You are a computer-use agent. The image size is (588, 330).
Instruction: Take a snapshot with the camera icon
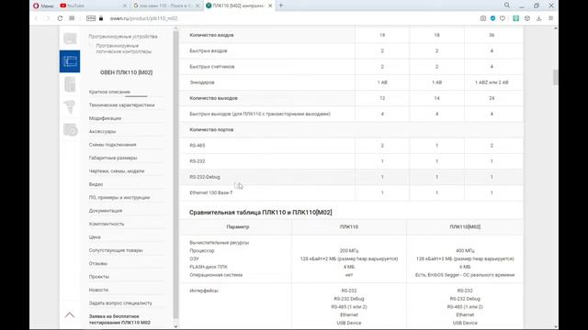click(483, 18)
